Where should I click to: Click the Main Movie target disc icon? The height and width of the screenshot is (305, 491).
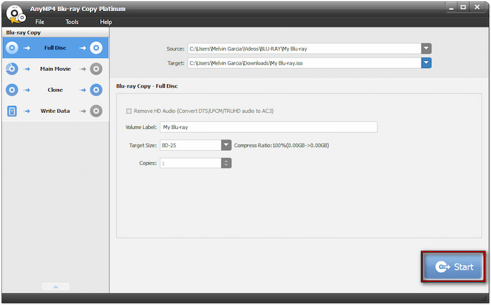[96, 69]
